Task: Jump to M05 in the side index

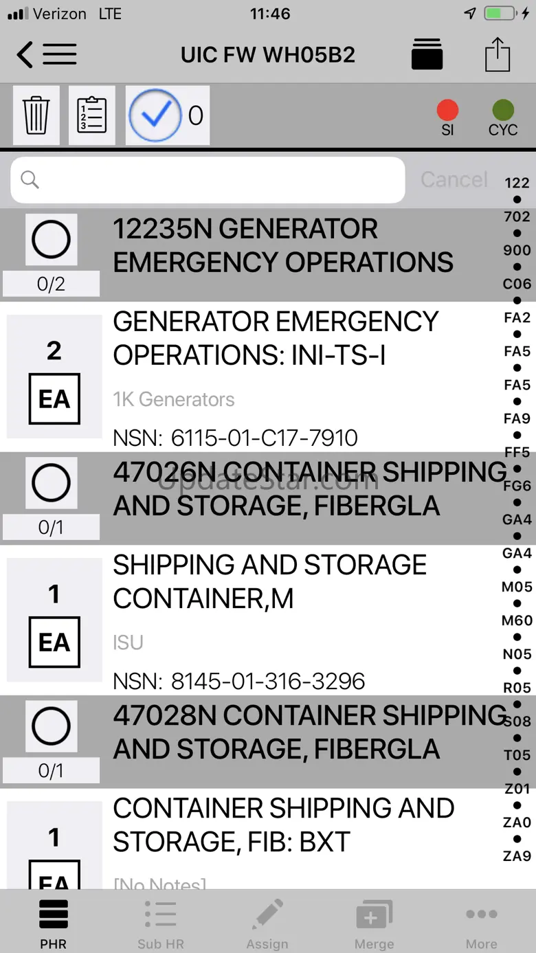Action: tap(517, 587)
